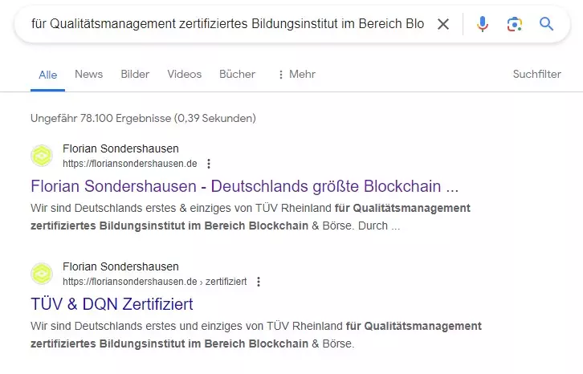583x374 pixels.
Task: Open options menu beside zertifiziert URL
Action: (259, 282)
